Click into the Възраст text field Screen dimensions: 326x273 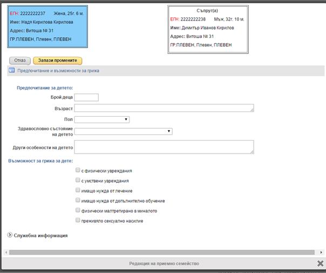(x=164, y=108)
